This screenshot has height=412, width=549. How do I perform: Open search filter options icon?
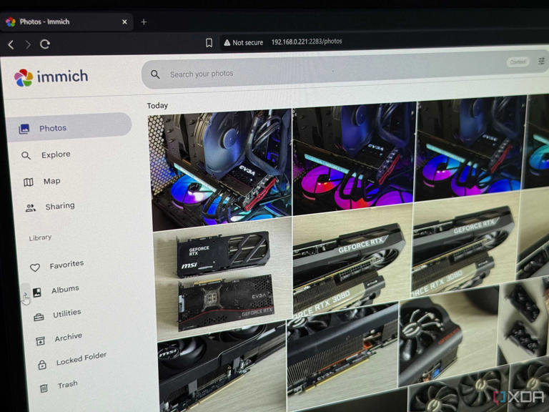(541, 61)
